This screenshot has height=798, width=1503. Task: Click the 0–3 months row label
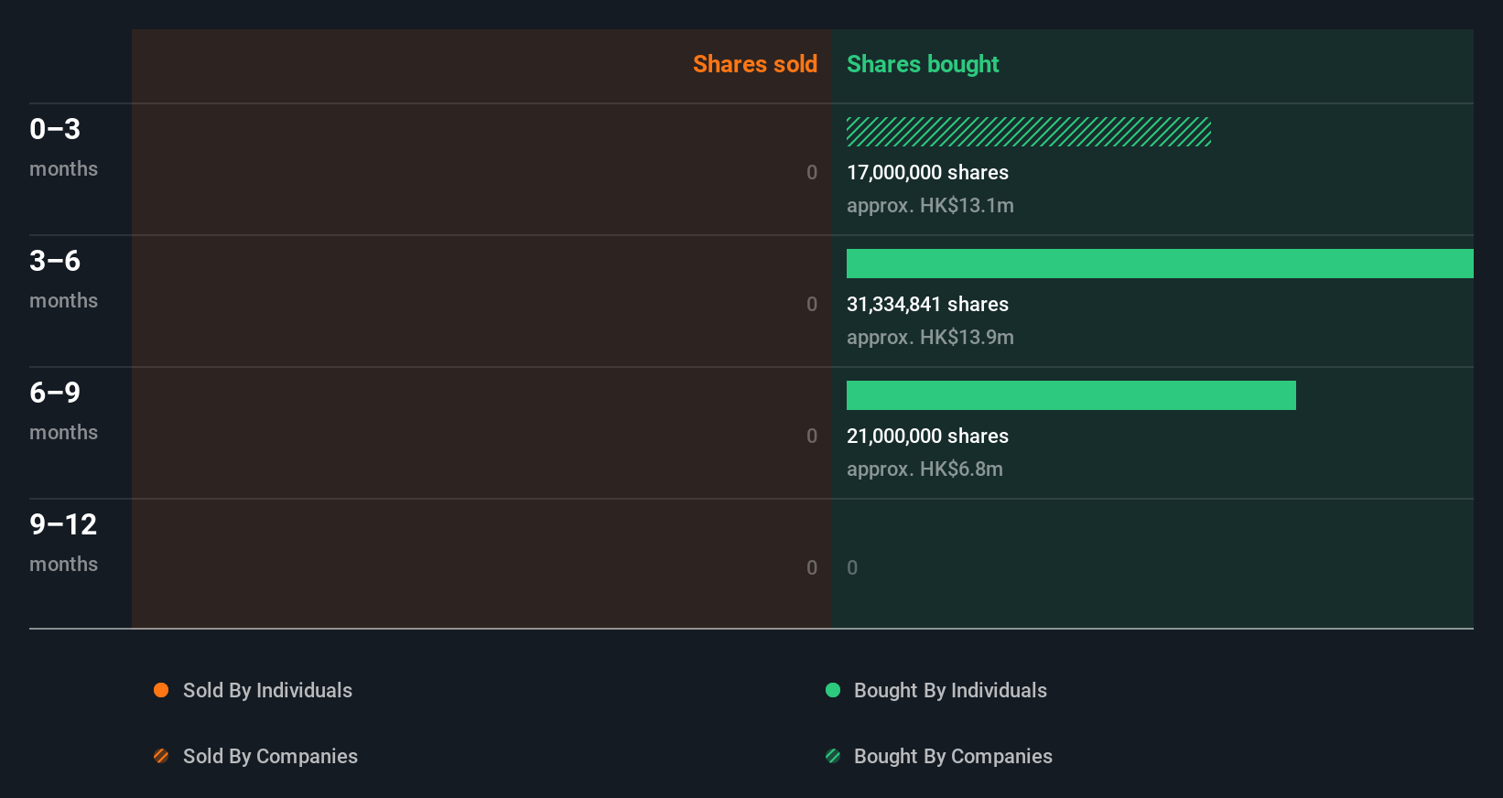coord(63,147)
